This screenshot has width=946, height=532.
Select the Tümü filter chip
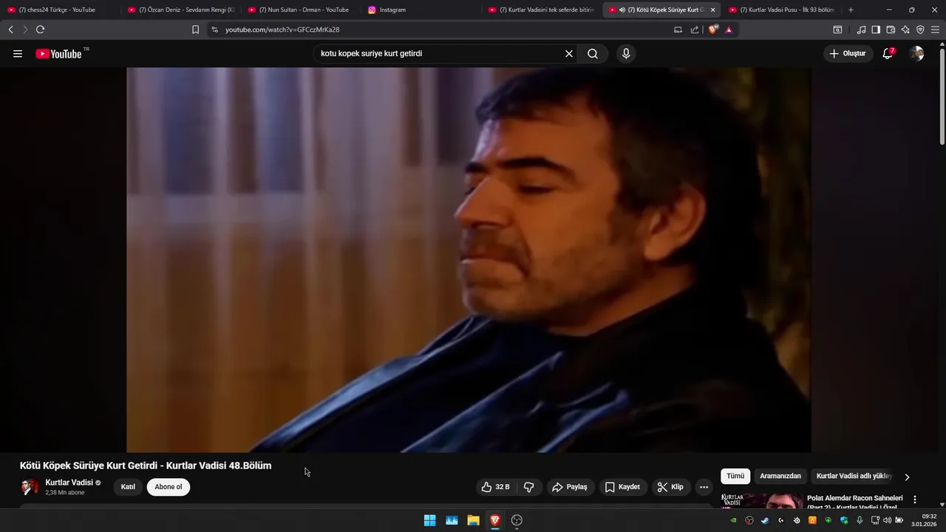tap(735, 477)
